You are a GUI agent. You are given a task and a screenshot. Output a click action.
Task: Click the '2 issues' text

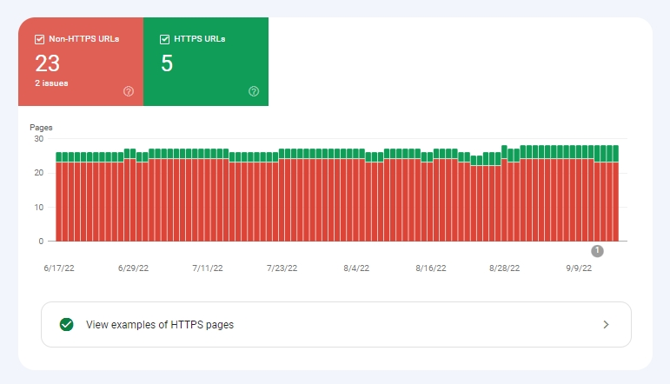51,83
